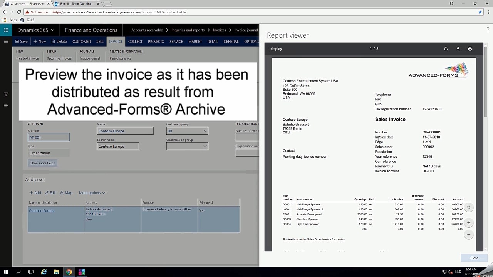493x277 pixels.
Task: Click the browser address bar URL
Action: point(119,12)
